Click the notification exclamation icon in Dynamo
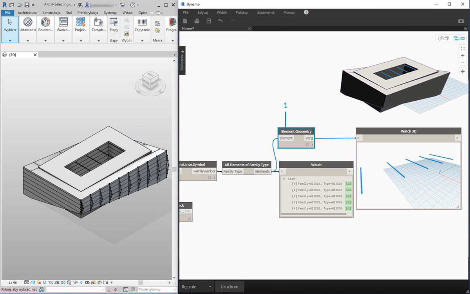This screenshot has width=470, height=294. (306, 12)
